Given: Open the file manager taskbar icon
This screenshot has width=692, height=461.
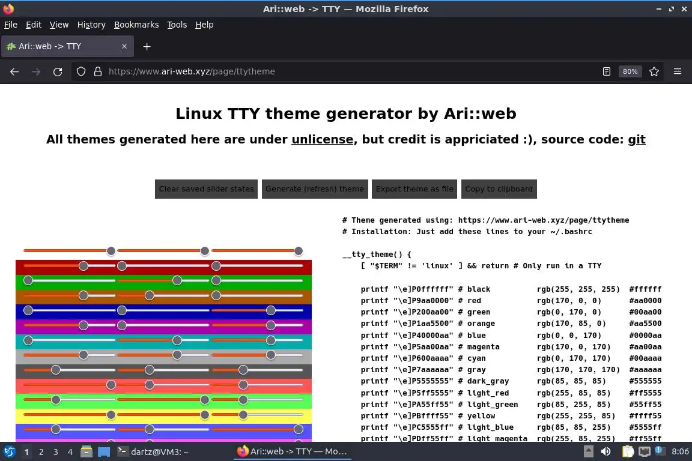Looking at the screenshot, I should 86,452.
